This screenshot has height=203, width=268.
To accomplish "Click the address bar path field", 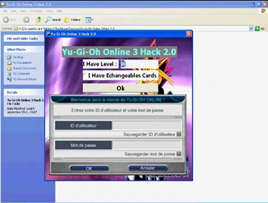I will point(131,28).
